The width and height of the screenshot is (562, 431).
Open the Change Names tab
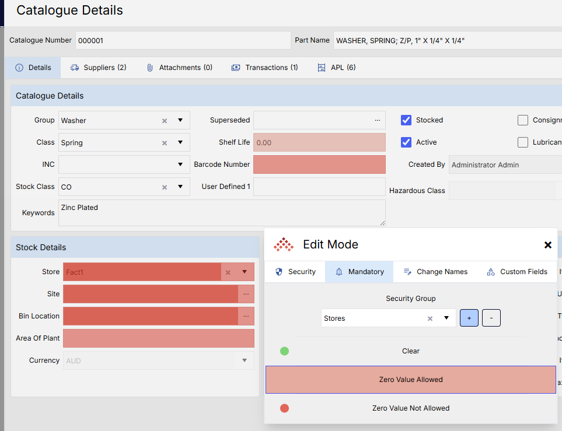click(x=435, y=272)
